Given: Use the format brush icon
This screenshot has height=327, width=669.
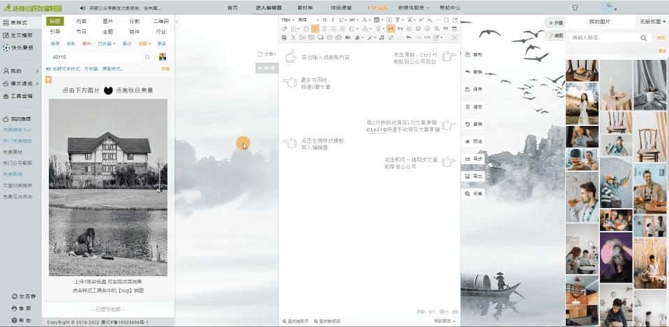Looking at the screenshot, I should pyautogui.click(x=284, y=29).
